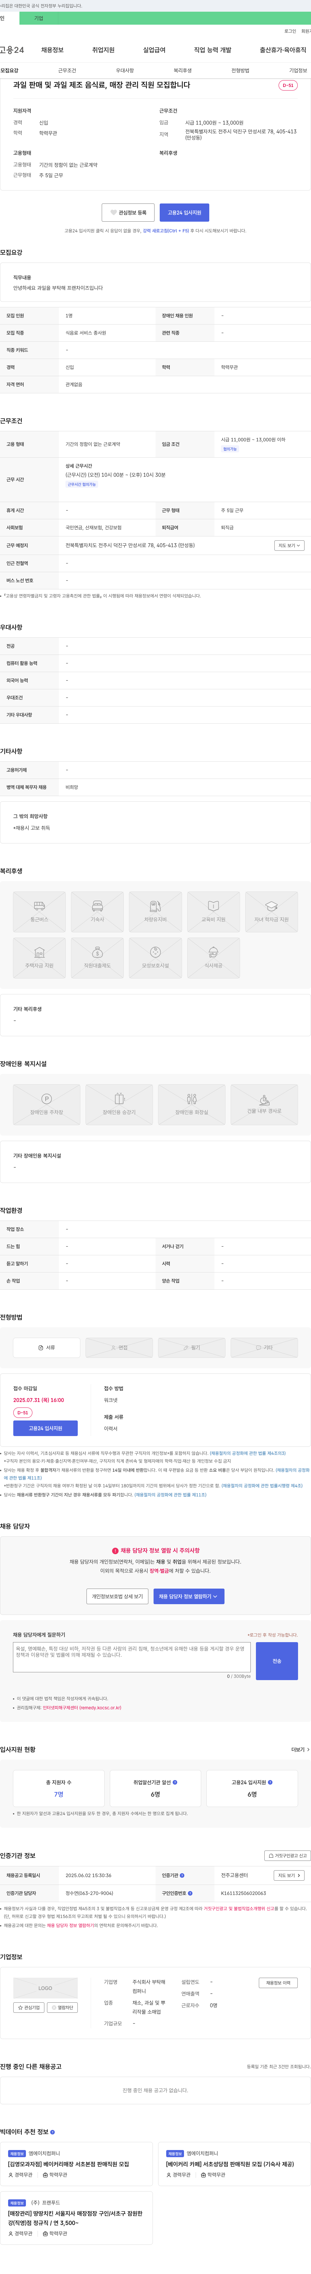Click the 주택자금 지원 icon
This screenshot has height=2274, width=311.
coord(39,958)
